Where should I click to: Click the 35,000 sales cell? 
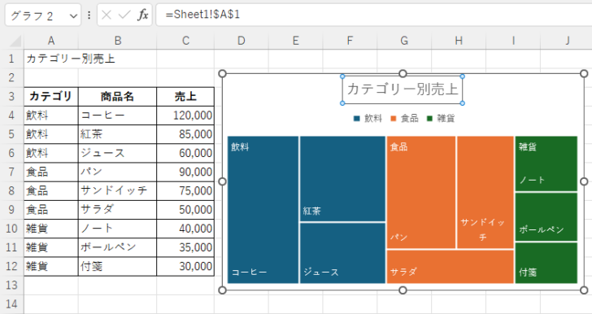click(185, 247)
